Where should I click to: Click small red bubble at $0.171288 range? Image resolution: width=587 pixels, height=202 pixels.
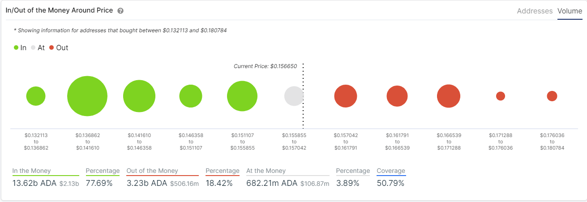pos(501,96)
